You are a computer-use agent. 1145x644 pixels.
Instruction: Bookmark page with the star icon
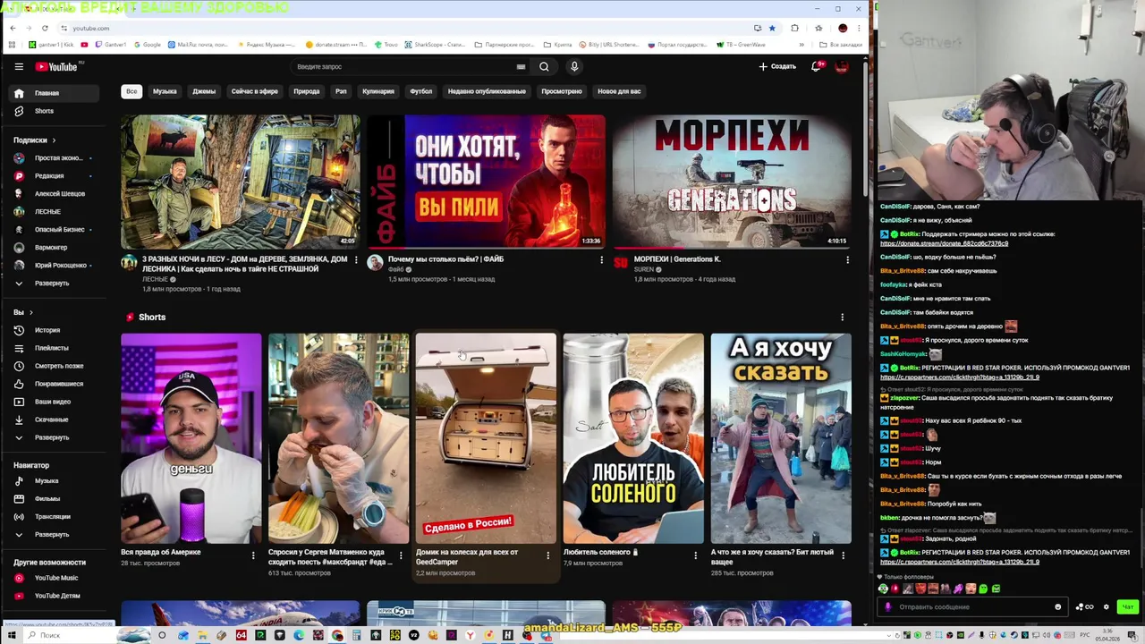[772, 28]
